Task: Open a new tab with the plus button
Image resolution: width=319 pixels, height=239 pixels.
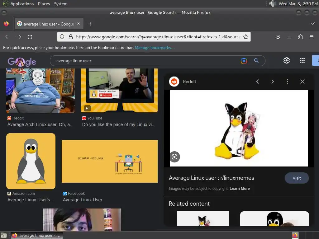Action: coord(90,24)
